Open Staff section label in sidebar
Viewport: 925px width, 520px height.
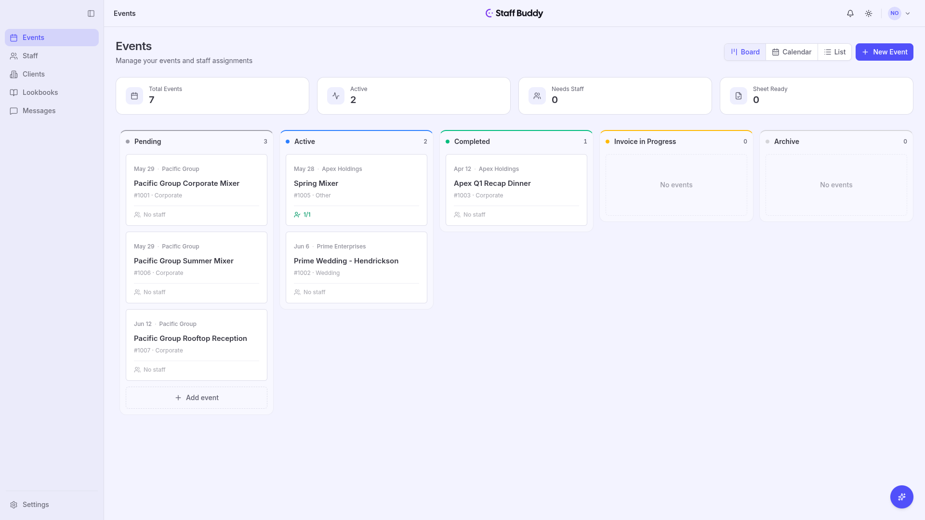(x=30, y=56)
